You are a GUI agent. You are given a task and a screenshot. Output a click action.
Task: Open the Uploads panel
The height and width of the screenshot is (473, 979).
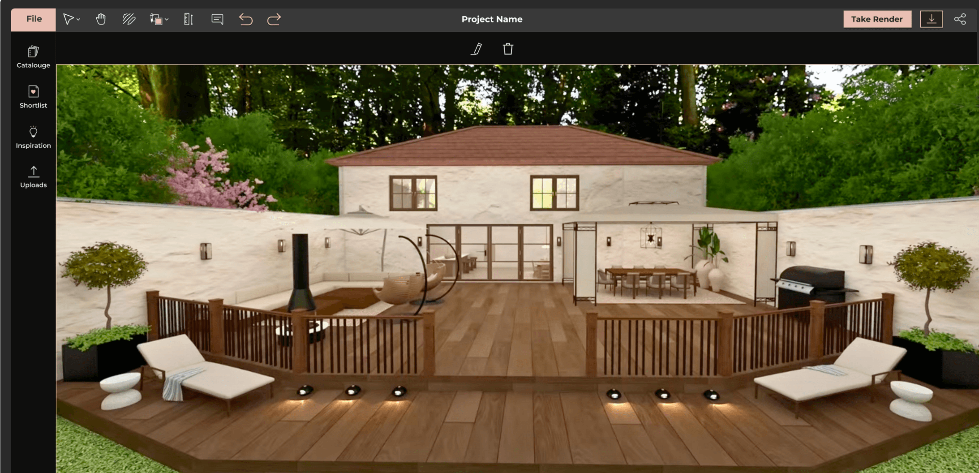pyautogui.click(x=33, y=177)
